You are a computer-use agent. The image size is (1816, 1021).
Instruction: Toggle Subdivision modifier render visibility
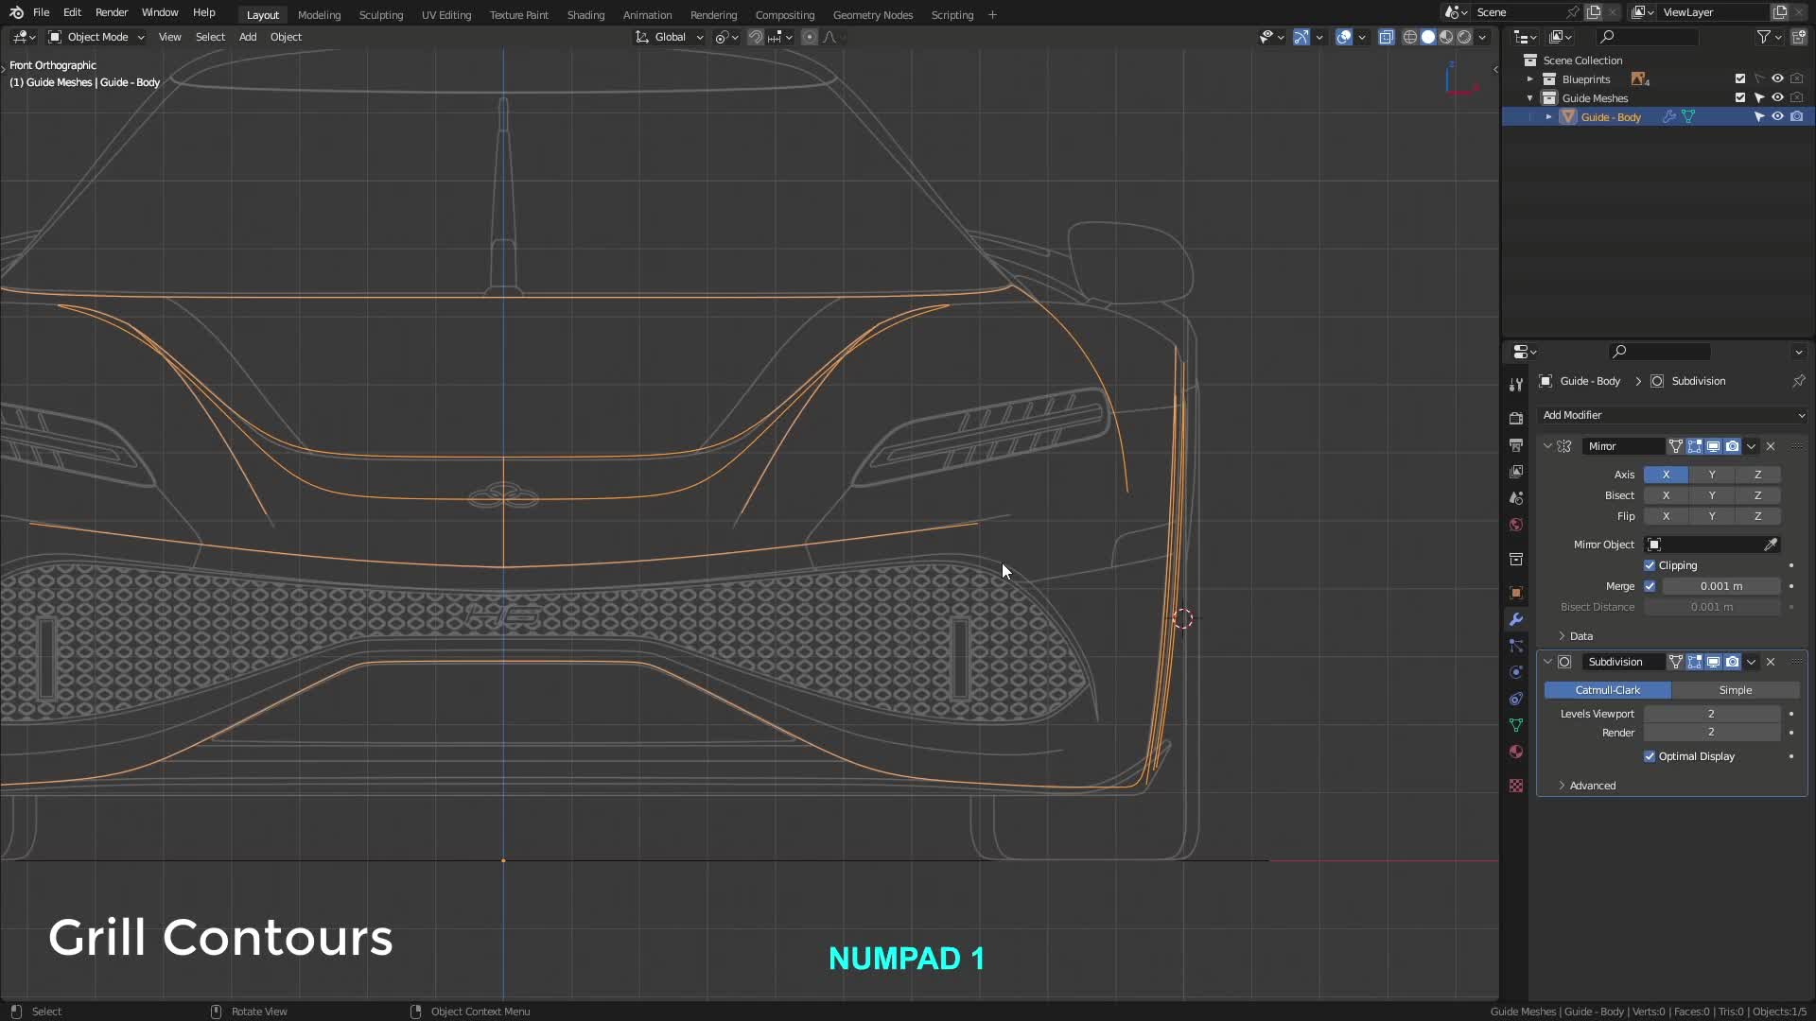pos(1732,662)
